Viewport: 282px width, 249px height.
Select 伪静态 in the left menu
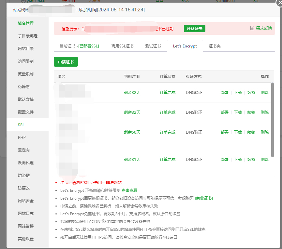click(x=24, y=87)
